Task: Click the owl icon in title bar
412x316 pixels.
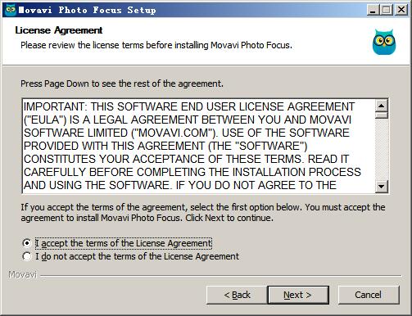Action: [11, 10]
